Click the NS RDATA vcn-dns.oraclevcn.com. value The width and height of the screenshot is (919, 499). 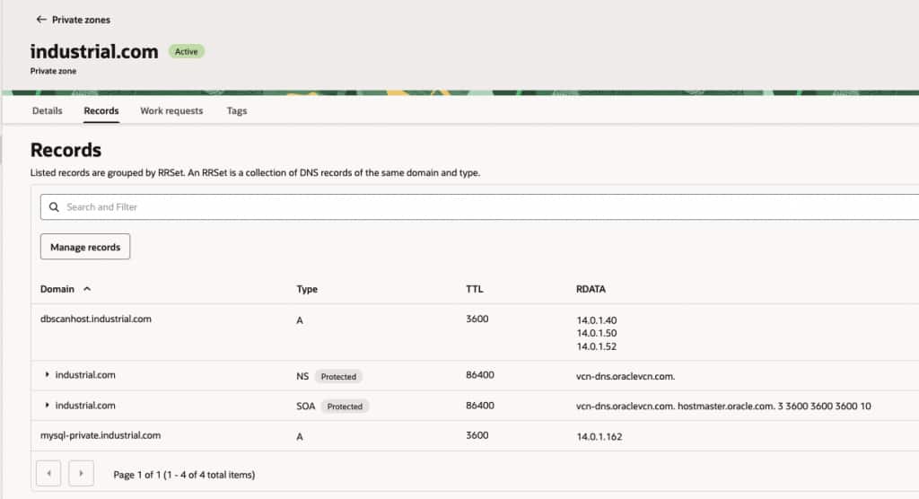626,376
